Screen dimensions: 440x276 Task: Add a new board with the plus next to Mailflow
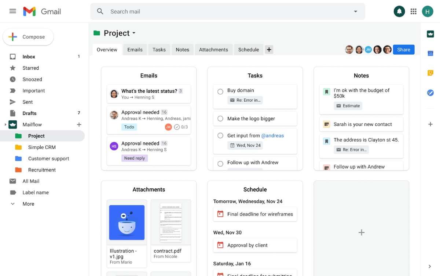click(79, 124)
